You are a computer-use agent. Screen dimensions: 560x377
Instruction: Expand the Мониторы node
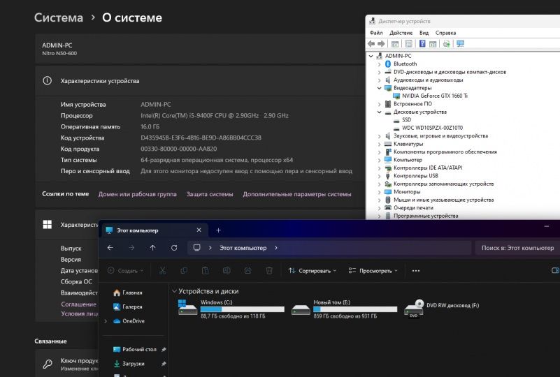tap(380, 192)
